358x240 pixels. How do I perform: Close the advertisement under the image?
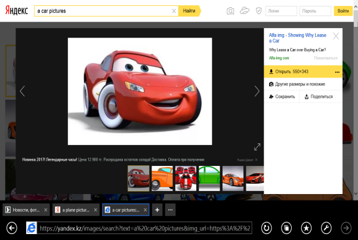257,160
